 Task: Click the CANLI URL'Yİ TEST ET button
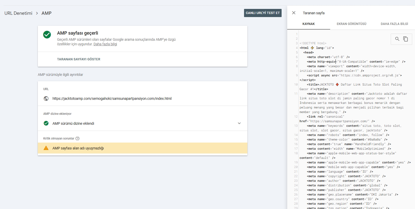click(263, 13)
